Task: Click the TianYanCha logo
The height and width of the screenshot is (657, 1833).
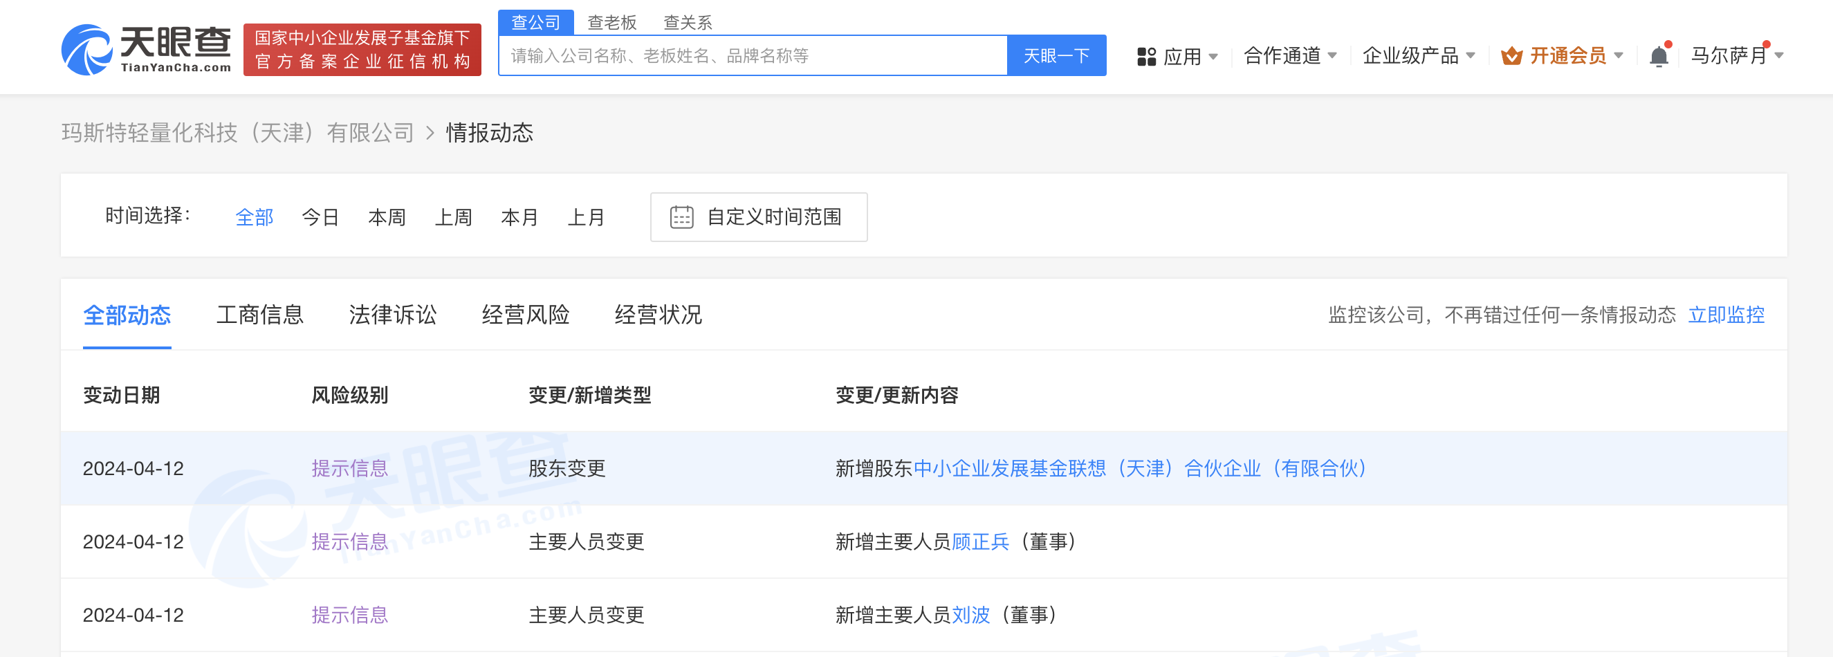Action: 146,49
